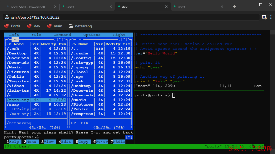Select /.local in the right panel
Screen dimensions: 275x154
coord(101,72)
